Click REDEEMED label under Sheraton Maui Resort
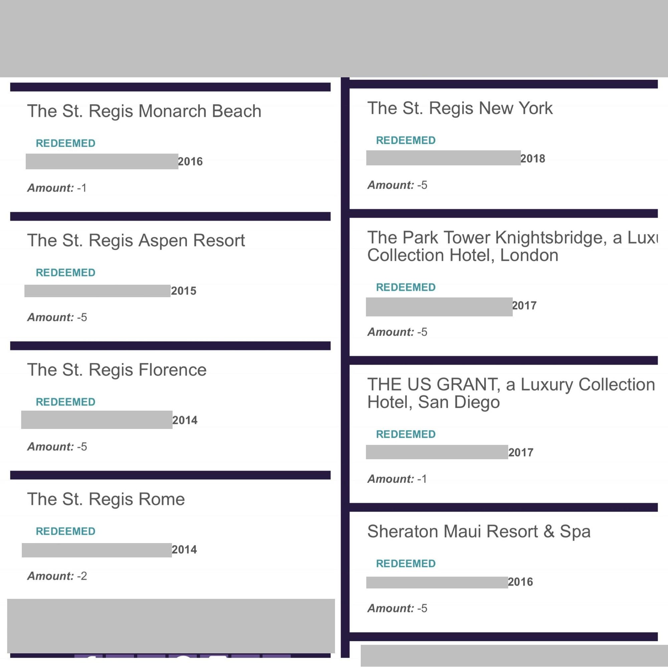 coord(405,563)
